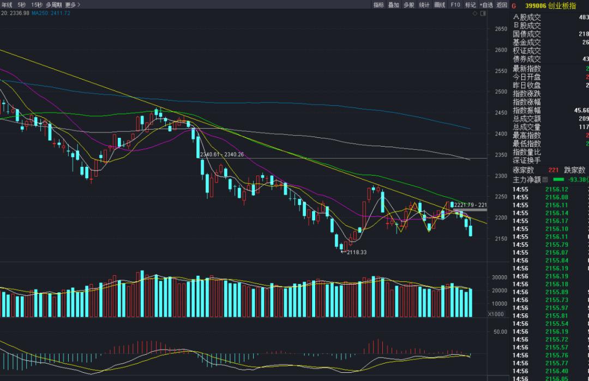The image size is (589, 381).
Task: Open the 统计 statistics tool
Action: pos(424,5)
